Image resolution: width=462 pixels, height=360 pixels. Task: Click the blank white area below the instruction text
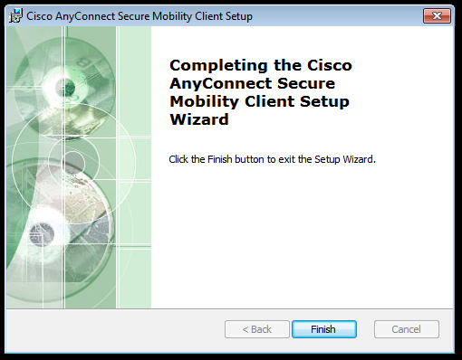302,235
